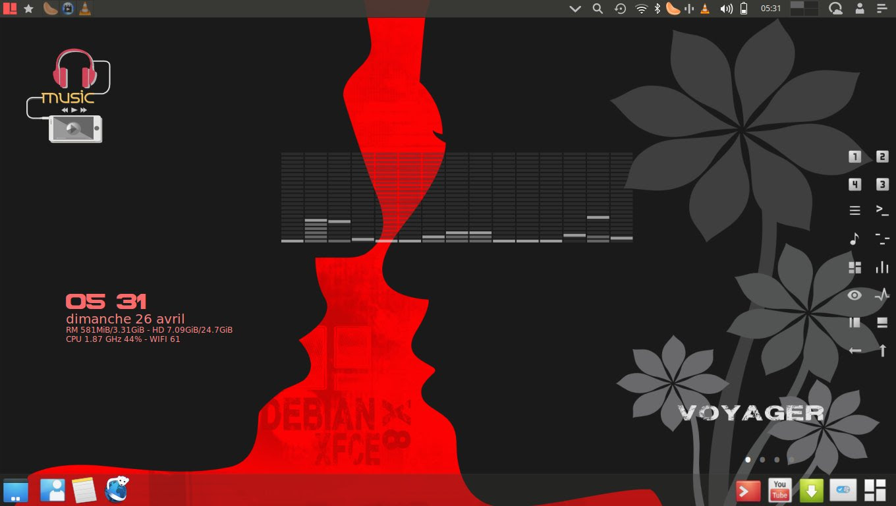Launch the Iceweasel globe browser dock icon
This screenshot has width=896, height=506.
click(x=117, y=490)
